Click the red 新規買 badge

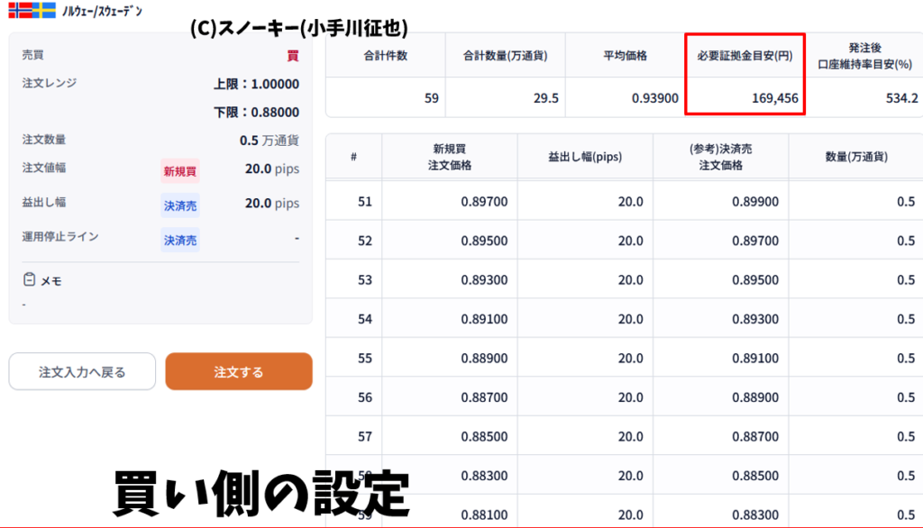click(179, 170)
